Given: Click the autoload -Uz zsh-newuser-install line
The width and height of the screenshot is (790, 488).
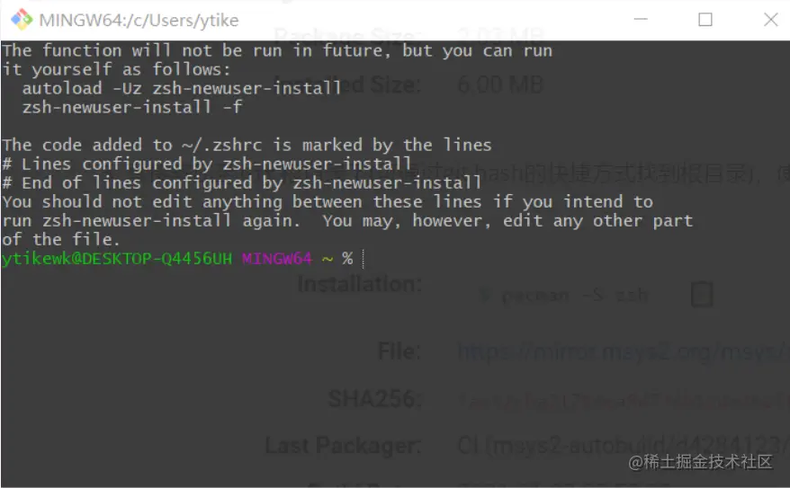Looking at the screenshot, I should (x=182, y=88).
